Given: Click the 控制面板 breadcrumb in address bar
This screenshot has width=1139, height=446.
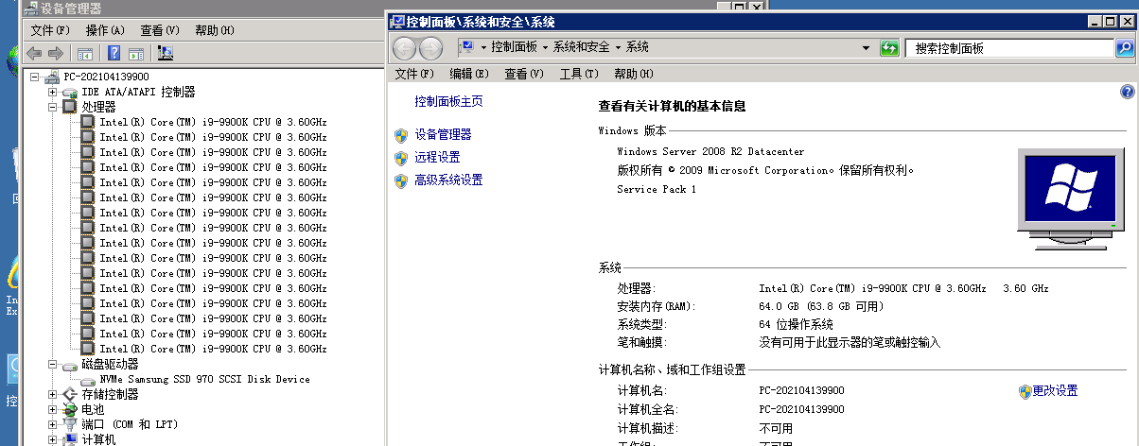Looking at the screenshot, I should point(514,47).
